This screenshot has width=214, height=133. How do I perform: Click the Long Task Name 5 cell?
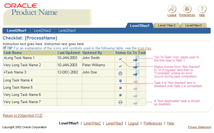(x=30, y=88)
